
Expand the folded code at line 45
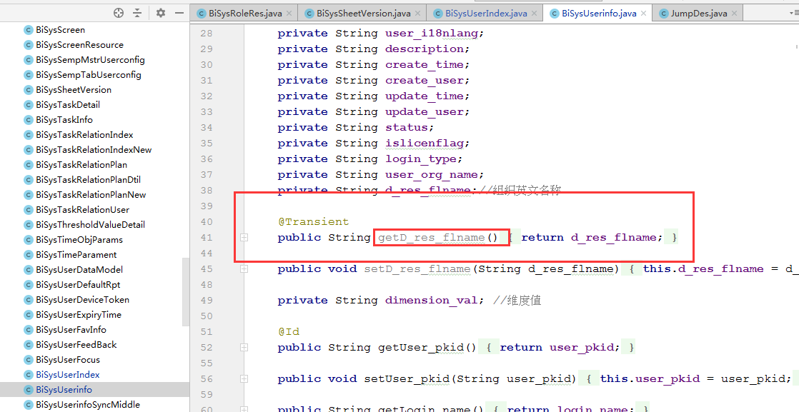tap(244, 268)
